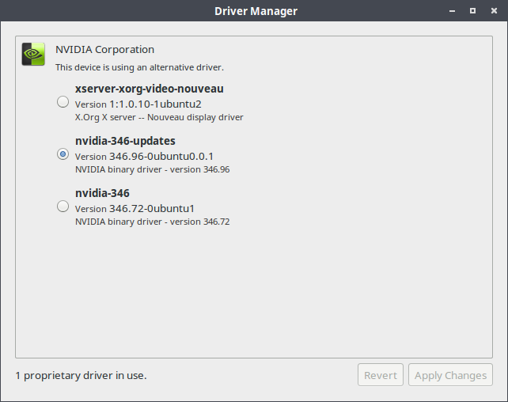Click 'This device is using an alternative driver'
508x402 pixels.
click(x=139, y=67)
